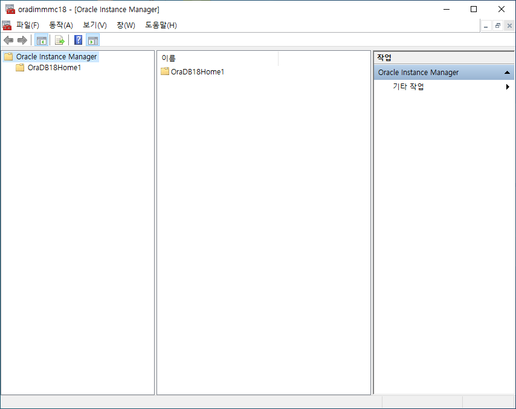Click the oradimmmc18 icon in the title bar
The image size is (516, 409).
(10, 9)
